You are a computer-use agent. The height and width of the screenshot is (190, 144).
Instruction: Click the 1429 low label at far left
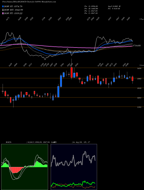10,65
